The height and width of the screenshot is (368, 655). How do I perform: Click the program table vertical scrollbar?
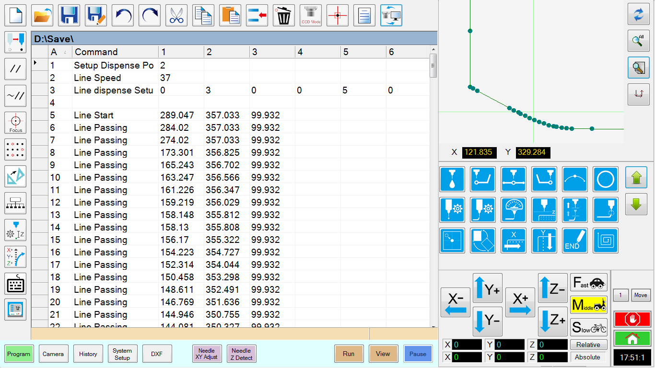coord(433,65)
